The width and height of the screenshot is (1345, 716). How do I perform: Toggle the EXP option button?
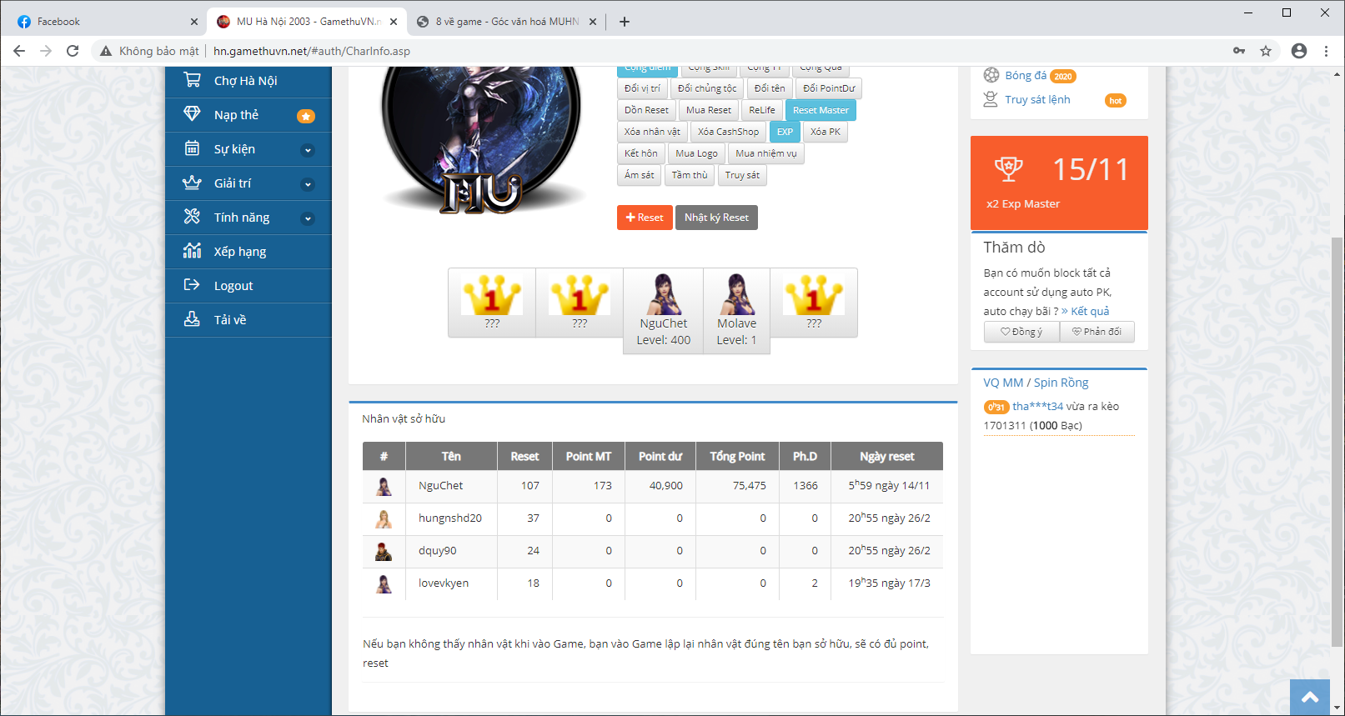[785, 132]
